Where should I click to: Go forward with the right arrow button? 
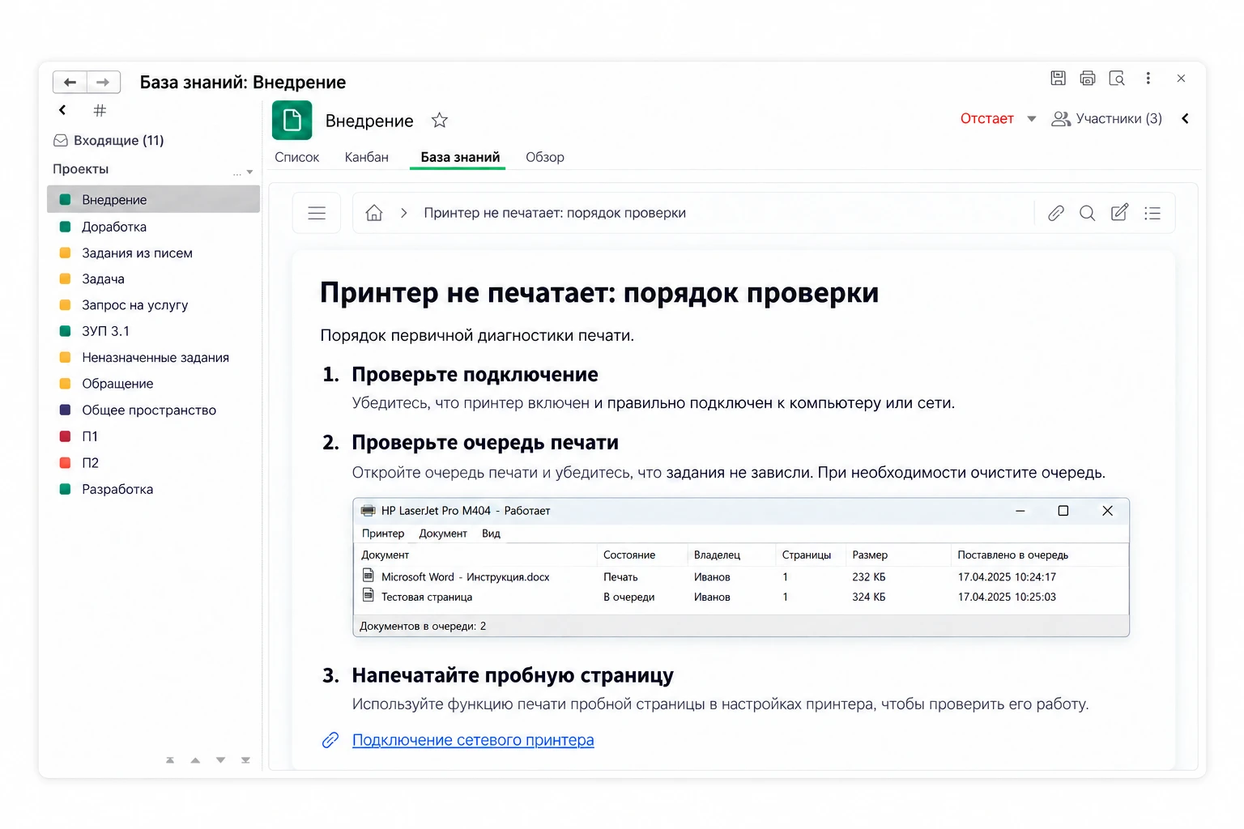104,82
